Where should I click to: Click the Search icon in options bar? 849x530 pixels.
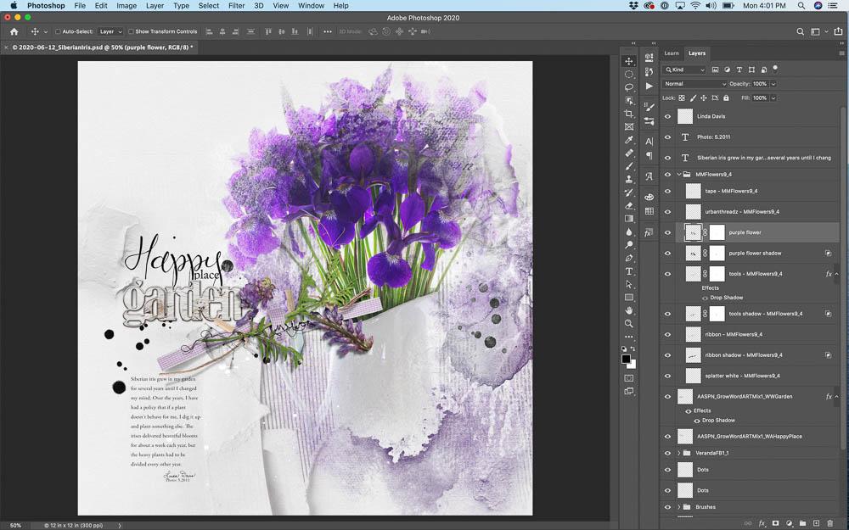point(801,31)
